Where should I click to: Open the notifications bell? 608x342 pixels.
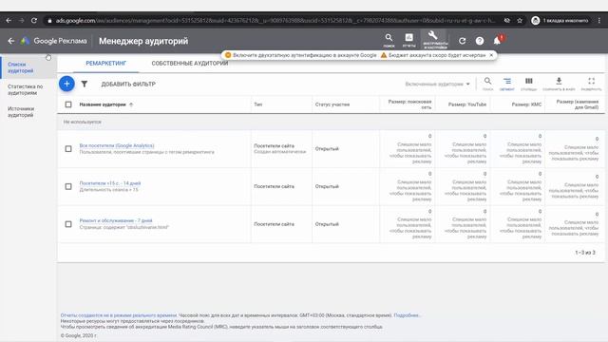pos(497,41)
